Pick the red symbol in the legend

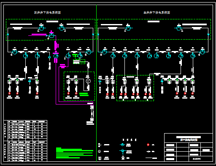point(148,145)
